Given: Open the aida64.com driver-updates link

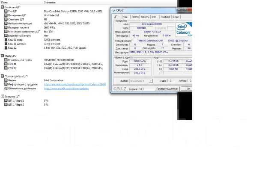Looking at the screenshot, I should 66,88.
